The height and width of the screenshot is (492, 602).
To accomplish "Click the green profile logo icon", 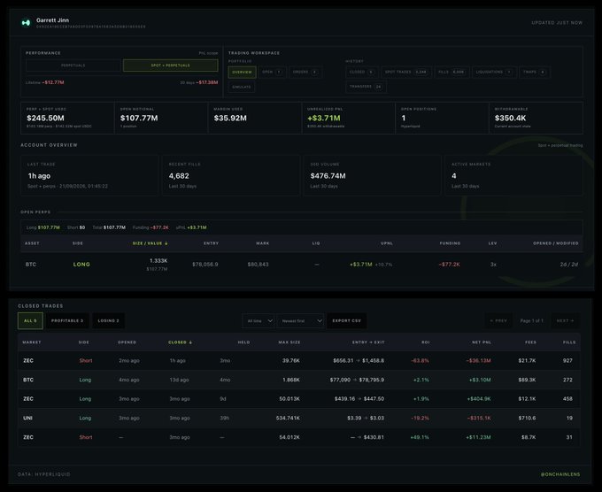I will tap(26, 23).
